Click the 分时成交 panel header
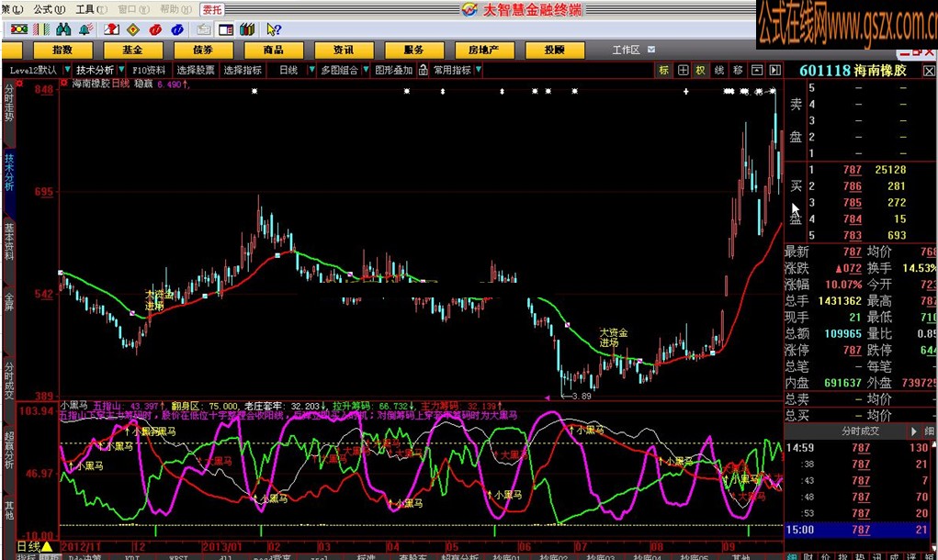The image size is (938, 560). click(x=860, y=431)
